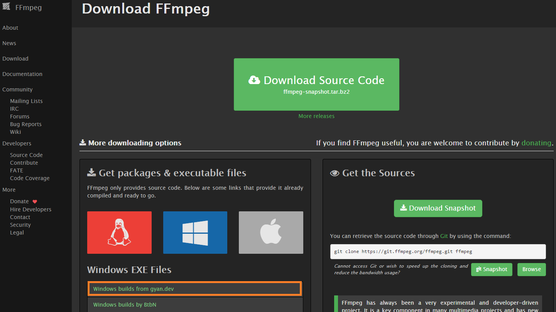Click the Donate heart icon
Screen dimensions: 556x312
pos(35,202)
